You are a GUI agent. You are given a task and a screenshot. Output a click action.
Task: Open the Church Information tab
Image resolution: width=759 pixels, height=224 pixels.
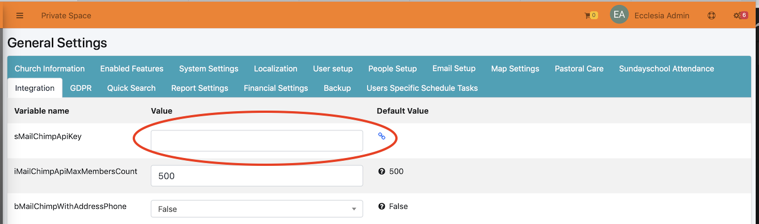[x=50, y=68]
